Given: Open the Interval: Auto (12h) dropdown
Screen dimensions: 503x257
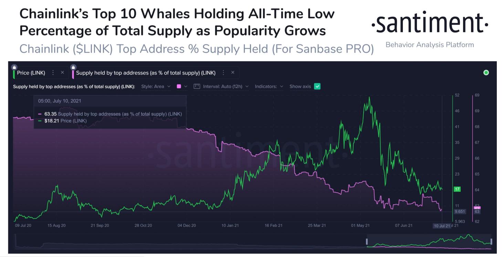Looking at the screenshot, I should tap(226, 86).
